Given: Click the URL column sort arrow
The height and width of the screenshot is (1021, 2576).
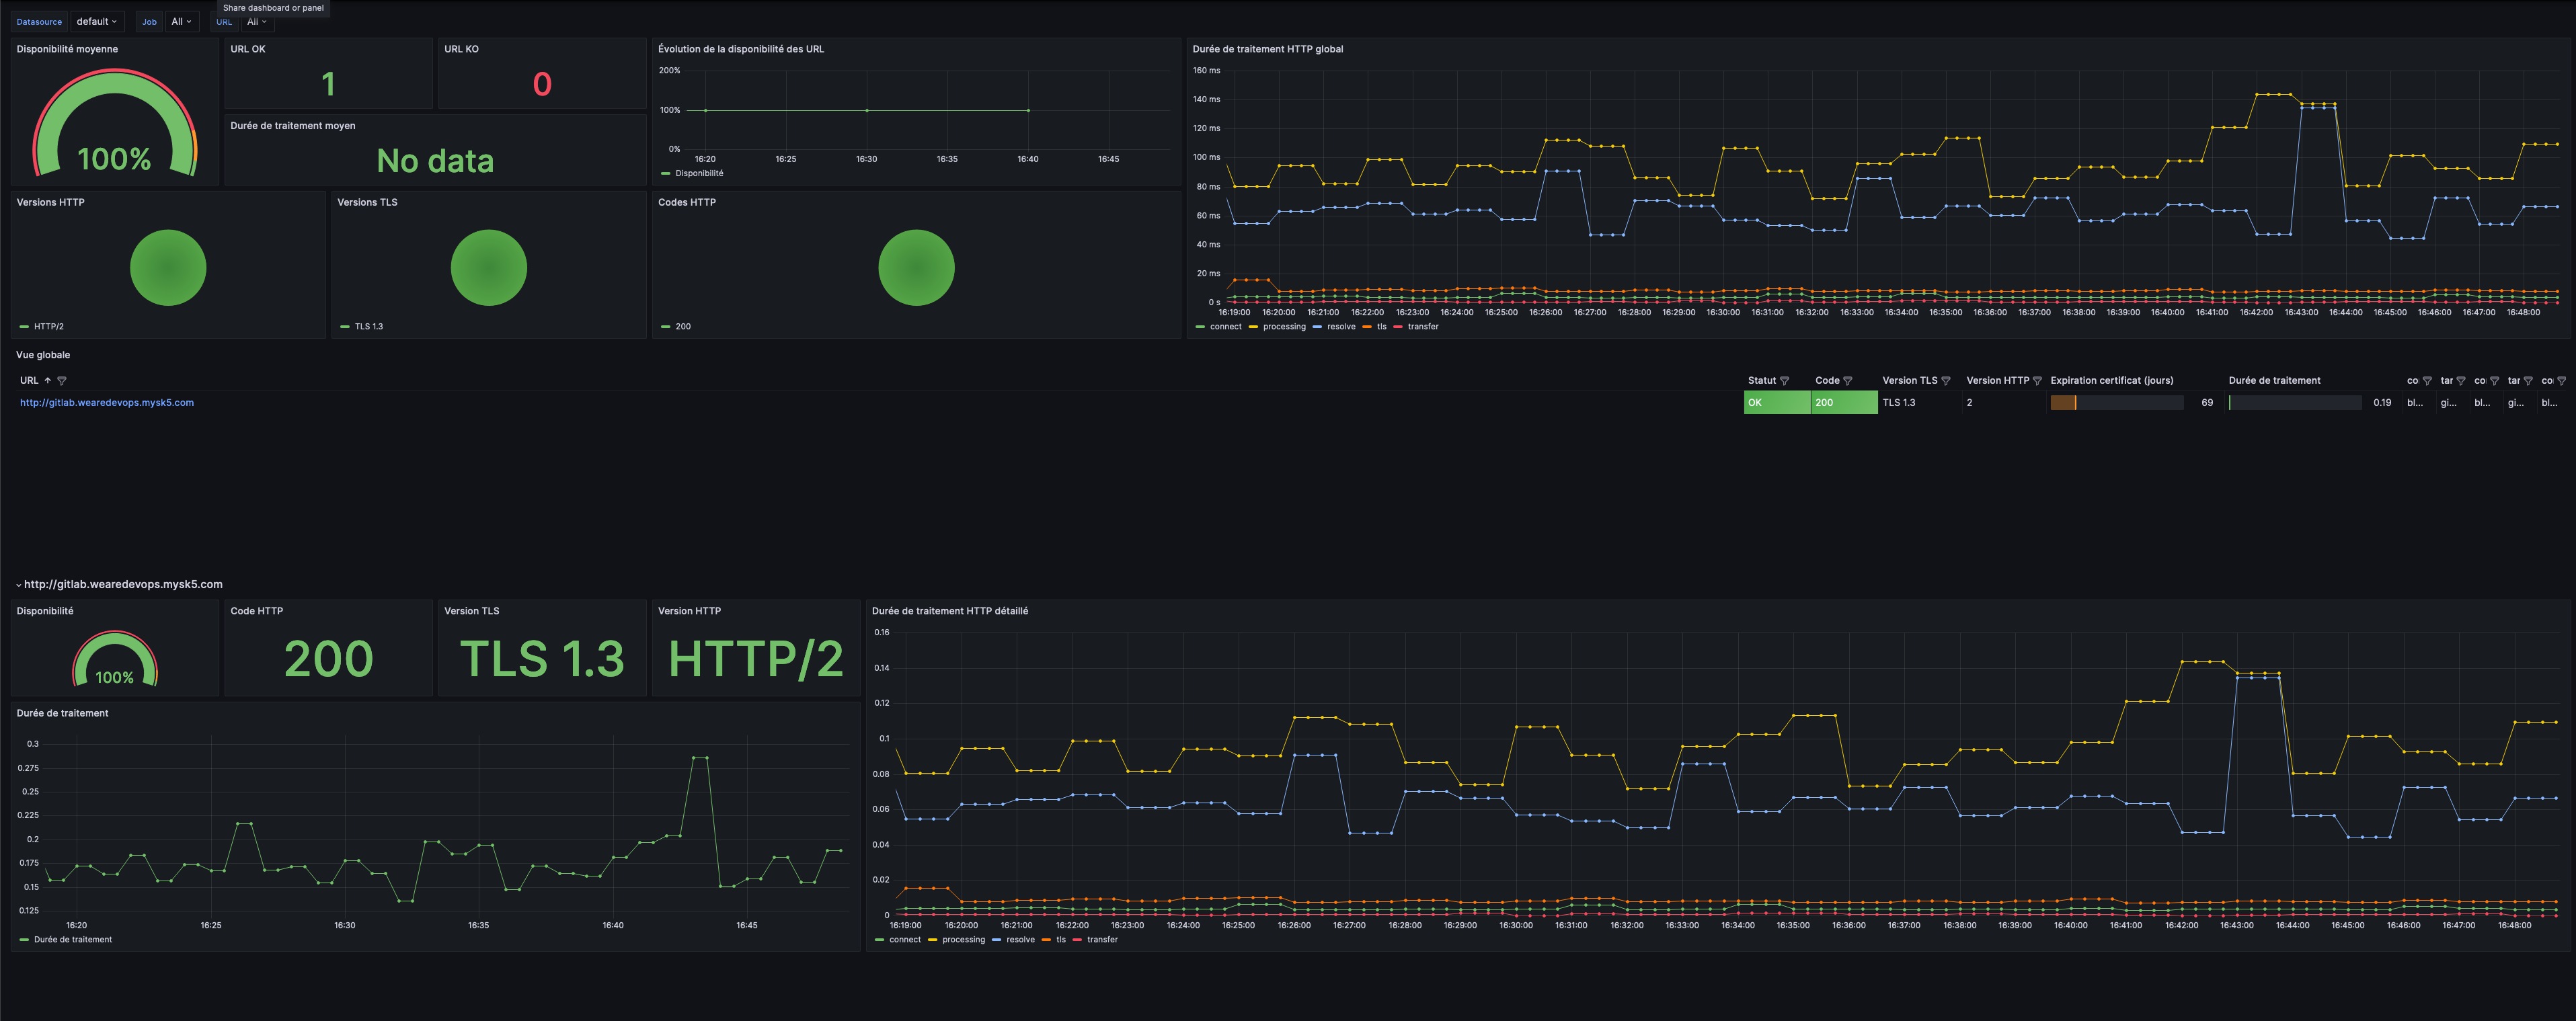Looking at the screenshot, I should [47, 380].
